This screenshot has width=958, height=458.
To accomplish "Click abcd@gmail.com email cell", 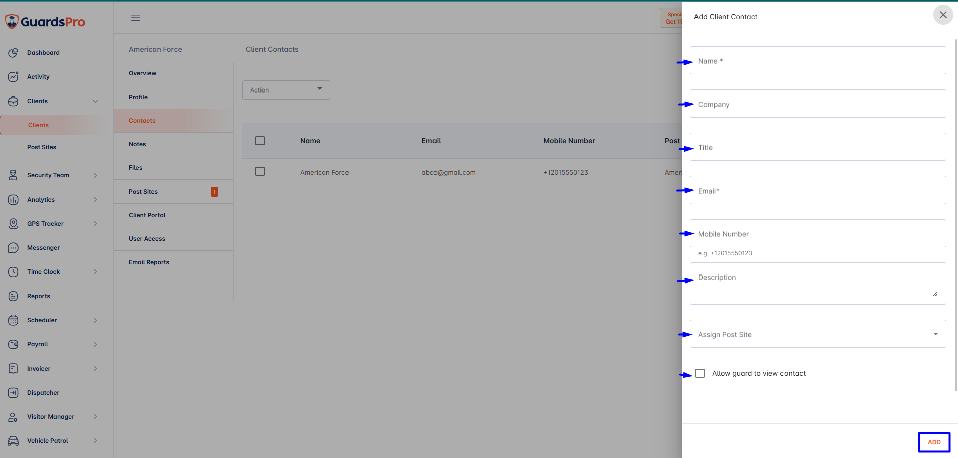I will [x=449, y=172].
